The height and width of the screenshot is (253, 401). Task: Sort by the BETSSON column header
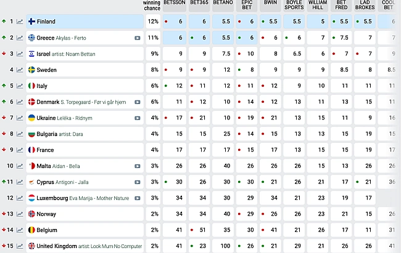pos(175,6)
